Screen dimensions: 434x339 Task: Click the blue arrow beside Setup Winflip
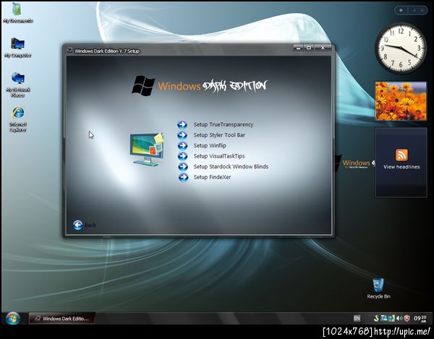point(182,146)
